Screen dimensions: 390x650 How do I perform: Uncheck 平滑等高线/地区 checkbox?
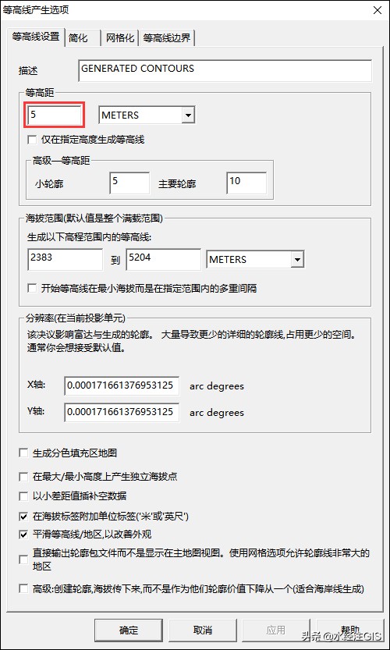point(23,535)
